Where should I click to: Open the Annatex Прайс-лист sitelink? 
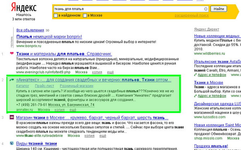[x=45, y=86]
